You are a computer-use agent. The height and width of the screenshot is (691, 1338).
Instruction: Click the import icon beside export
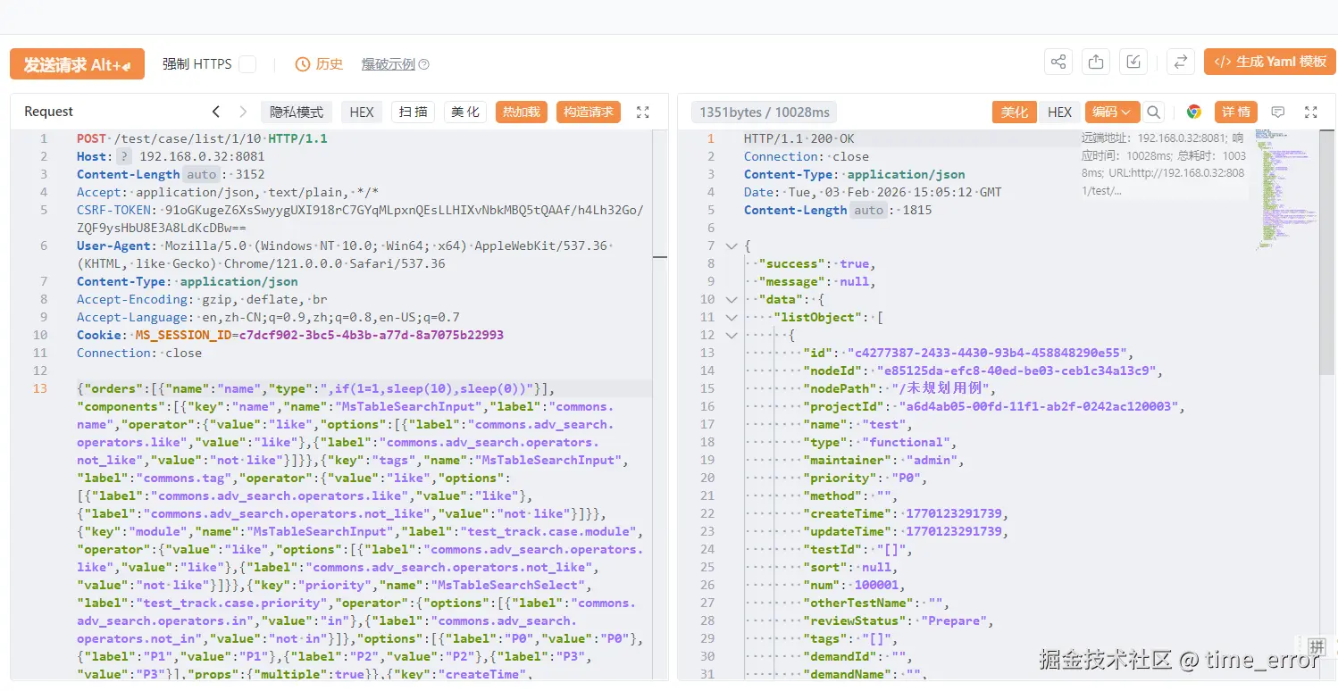click(x=1133, y=62)
